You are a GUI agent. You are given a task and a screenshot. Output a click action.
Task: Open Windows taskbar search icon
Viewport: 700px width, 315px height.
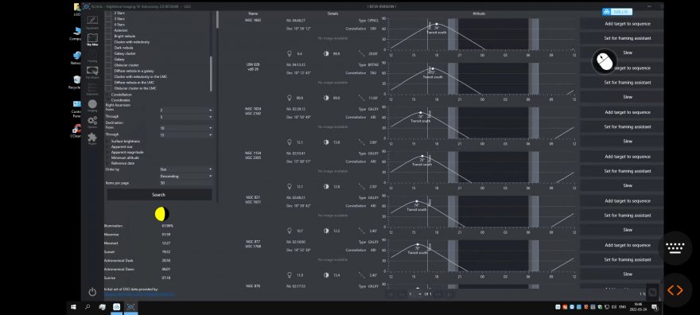click(x=87, y=307)
